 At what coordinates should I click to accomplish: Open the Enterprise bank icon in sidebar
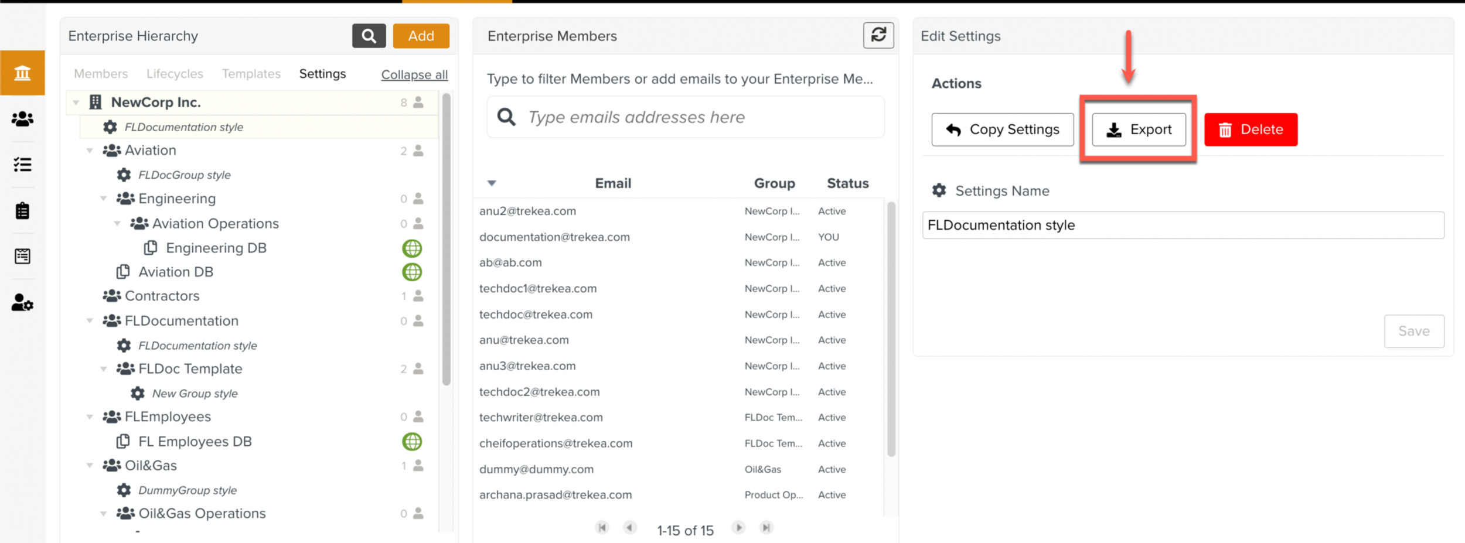point(22,73)
